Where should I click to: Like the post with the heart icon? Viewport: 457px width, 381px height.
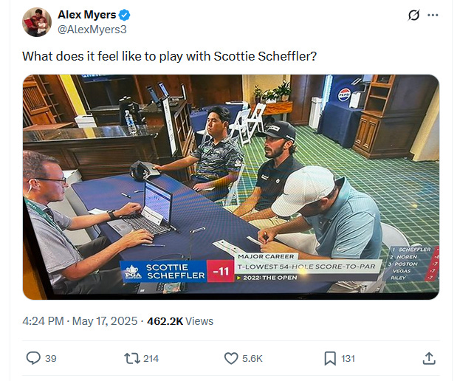coord(231,358)
